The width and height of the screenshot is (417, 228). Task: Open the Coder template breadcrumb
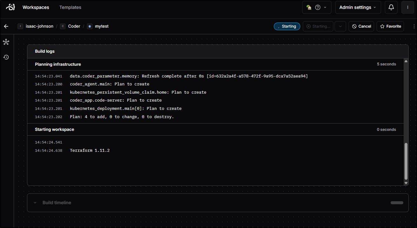point(70,26)
